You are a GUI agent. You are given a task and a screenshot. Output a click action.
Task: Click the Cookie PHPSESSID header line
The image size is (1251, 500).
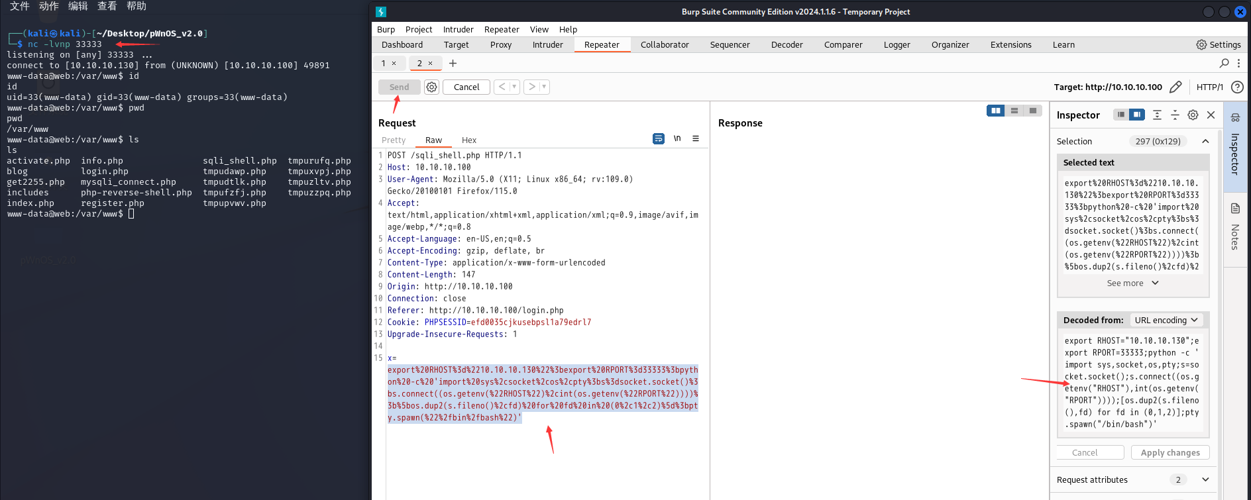pyautogui.click(x=489, y=323)
